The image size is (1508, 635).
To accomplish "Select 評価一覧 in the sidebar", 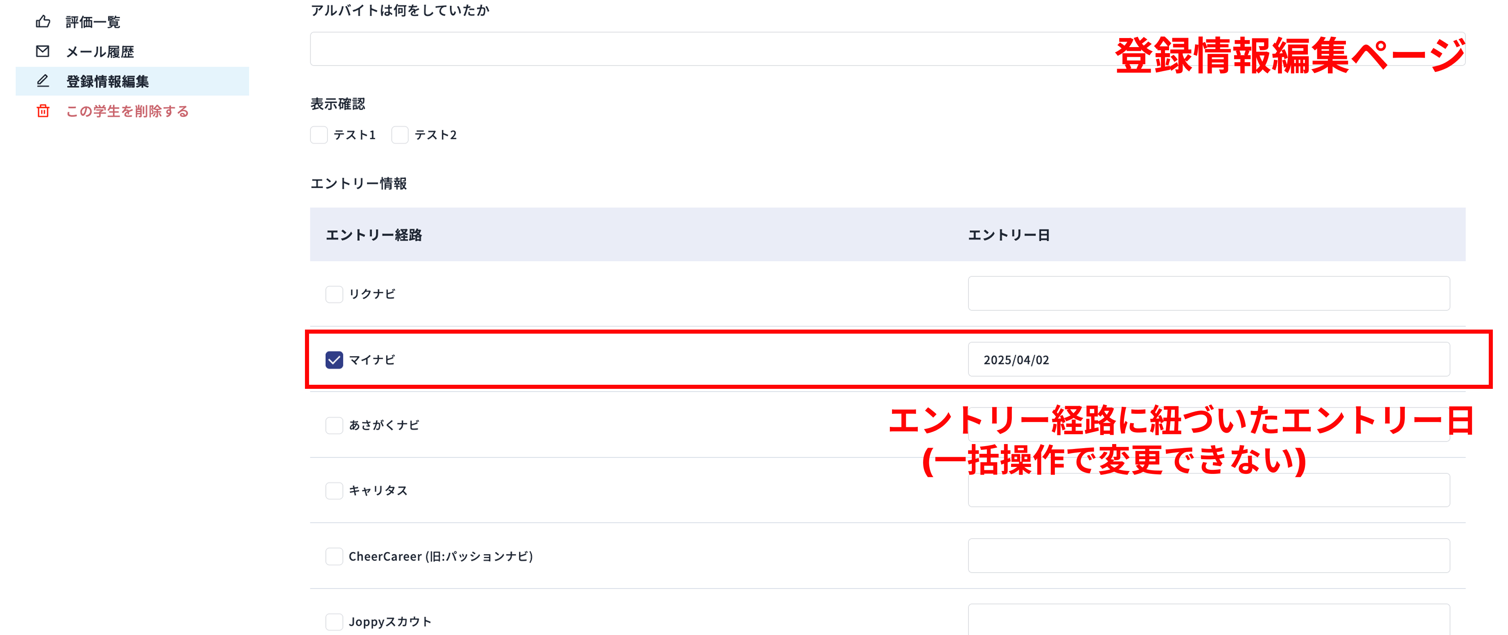I will click(93, 22).
